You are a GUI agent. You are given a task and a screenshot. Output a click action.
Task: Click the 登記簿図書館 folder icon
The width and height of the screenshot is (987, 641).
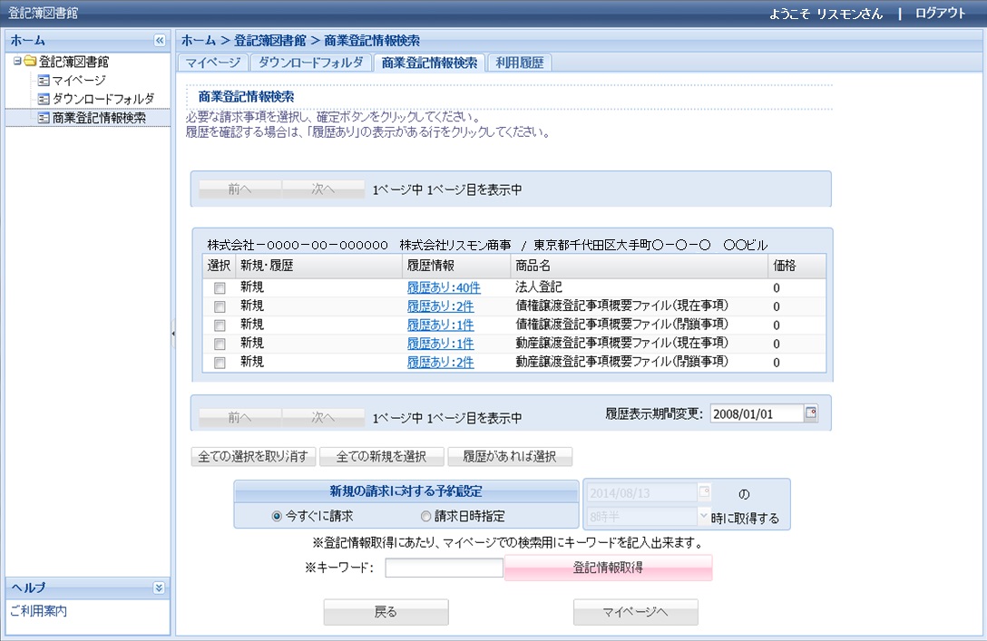[31, 62]
